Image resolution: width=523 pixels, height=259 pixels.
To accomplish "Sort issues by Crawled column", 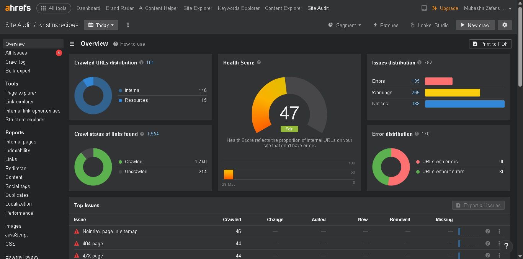I will pyautogui.click(x=232, y=220).
